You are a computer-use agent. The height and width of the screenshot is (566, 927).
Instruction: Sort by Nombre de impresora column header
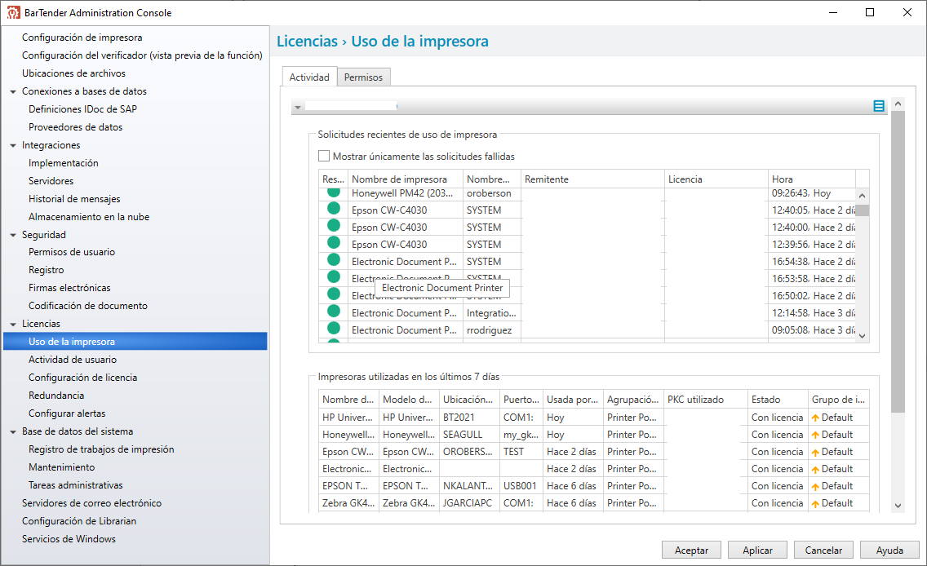coord(405,179)
